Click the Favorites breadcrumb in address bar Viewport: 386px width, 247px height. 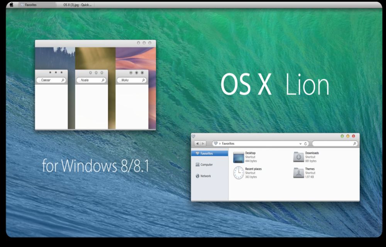228,144
